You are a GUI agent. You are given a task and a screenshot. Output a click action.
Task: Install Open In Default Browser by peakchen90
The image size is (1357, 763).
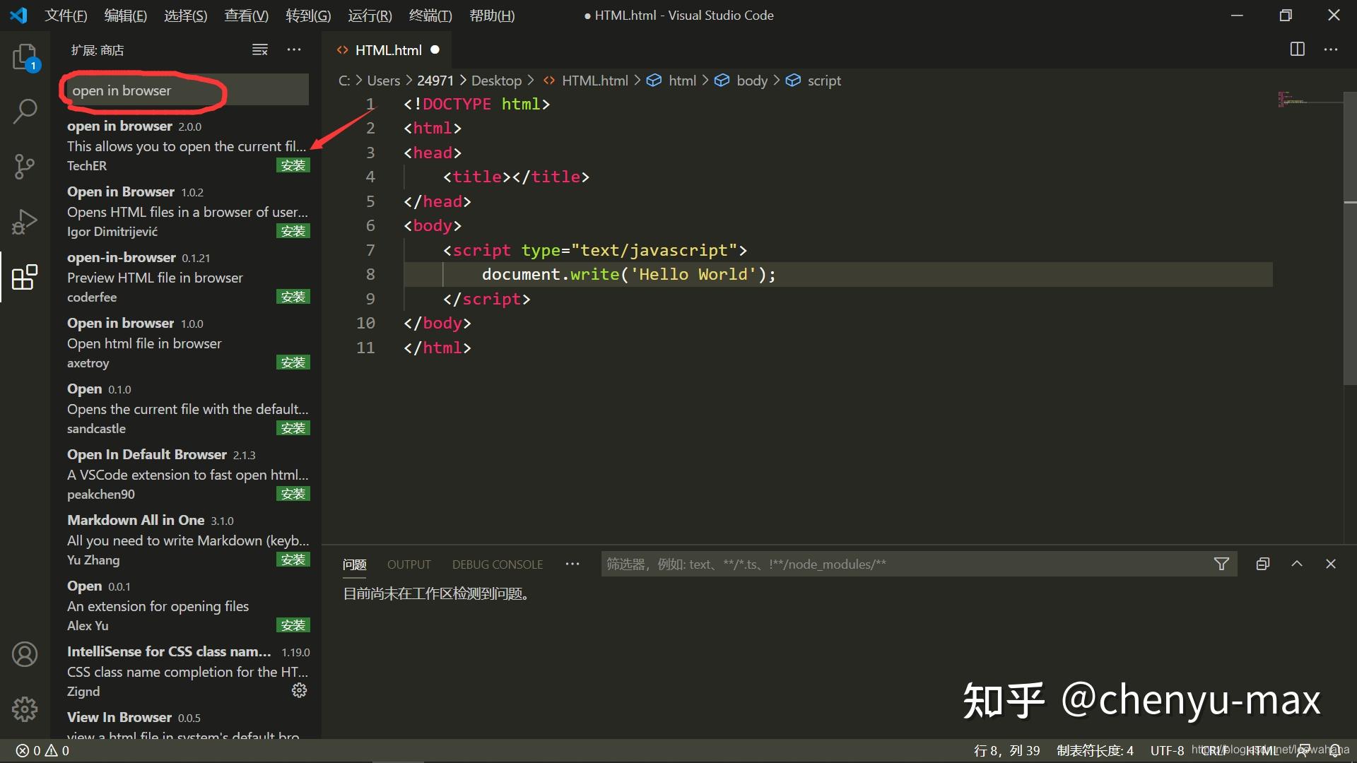point(293,494)
